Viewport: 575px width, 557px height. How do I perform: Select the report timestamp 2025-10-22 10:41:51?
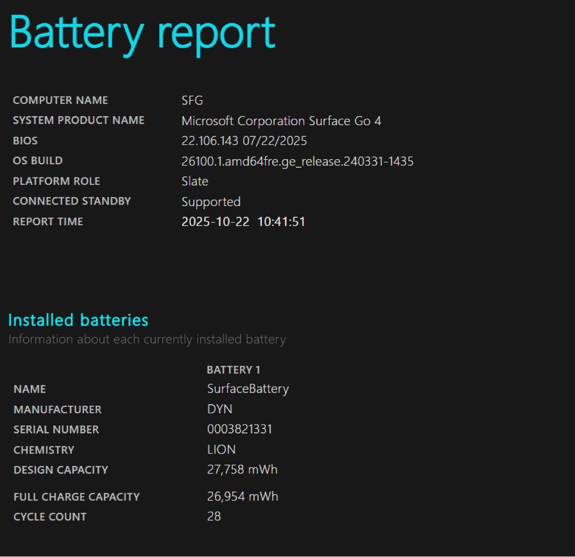pyautogui.click(x=243, y=222)
